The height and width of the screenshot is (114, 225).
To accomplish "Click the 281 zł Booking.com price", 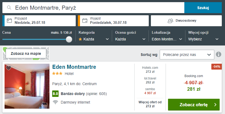I will [194, 89].
